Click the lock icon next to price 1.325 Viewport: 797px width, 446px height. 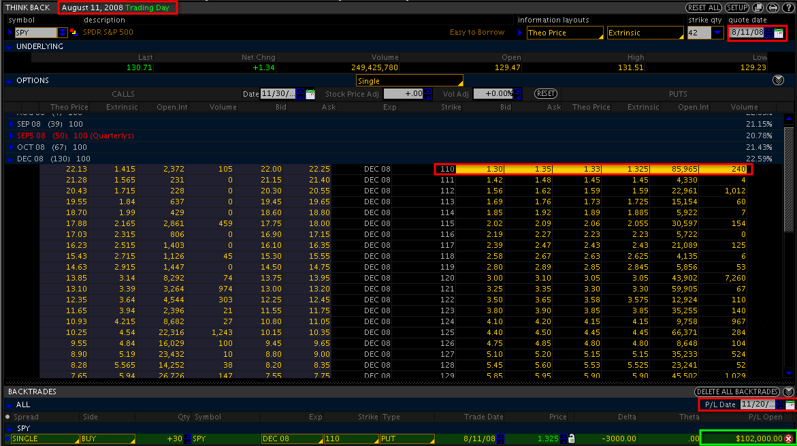pos(572,439)
